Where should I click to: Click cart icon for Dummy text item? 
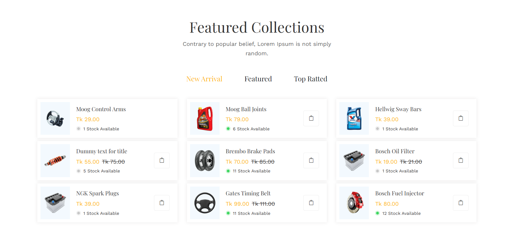[x=162, y=160]
